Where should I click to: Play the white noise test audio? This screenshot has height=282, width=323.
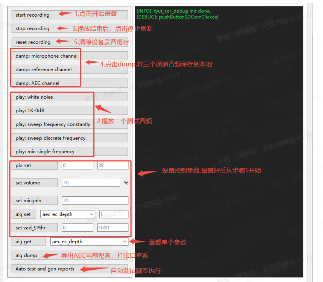coord(34,97)
